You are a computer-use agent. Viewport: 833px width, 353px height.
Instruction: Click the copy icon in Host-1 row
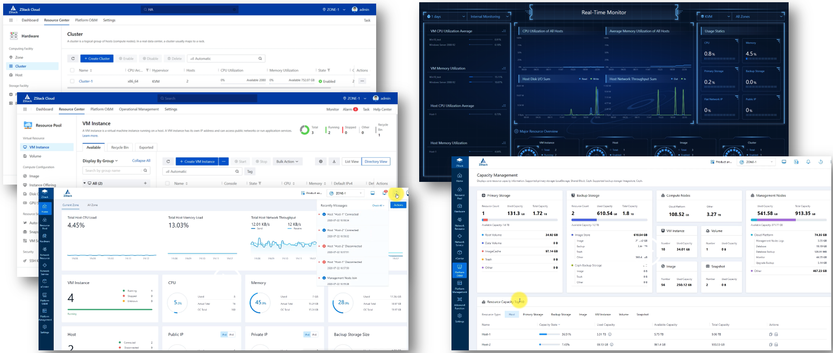pos(770,334)
